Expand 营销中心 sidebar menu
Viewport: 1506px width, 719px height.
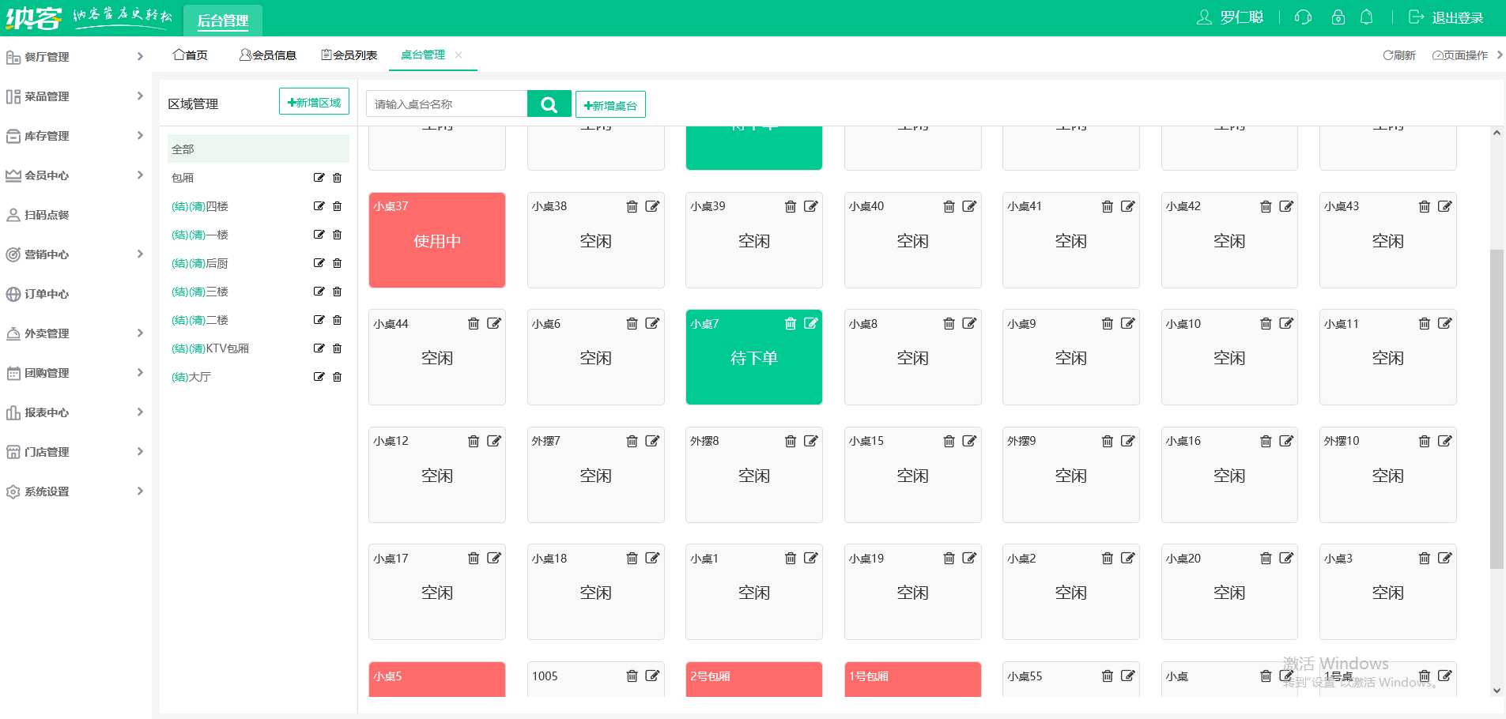(x=76, y=254)
